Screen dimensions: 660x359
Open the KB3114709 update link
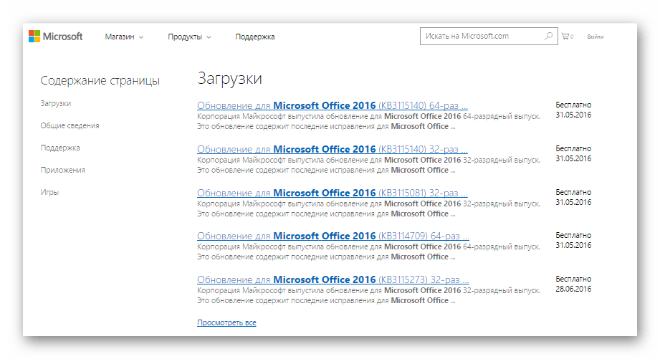click(333, 236)
